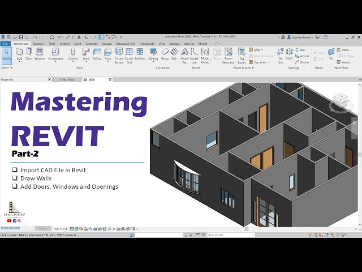Click the Vertical opening tool
The width and height of the screenshot is (362, 272).
tap(301, 56)
